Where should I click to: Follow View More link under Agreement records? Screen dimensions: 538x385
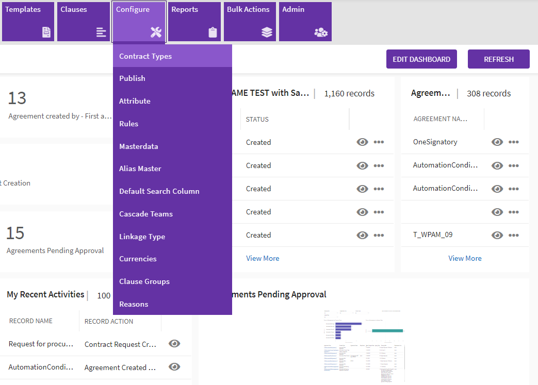pyautogui.click(x=465, y=258)
